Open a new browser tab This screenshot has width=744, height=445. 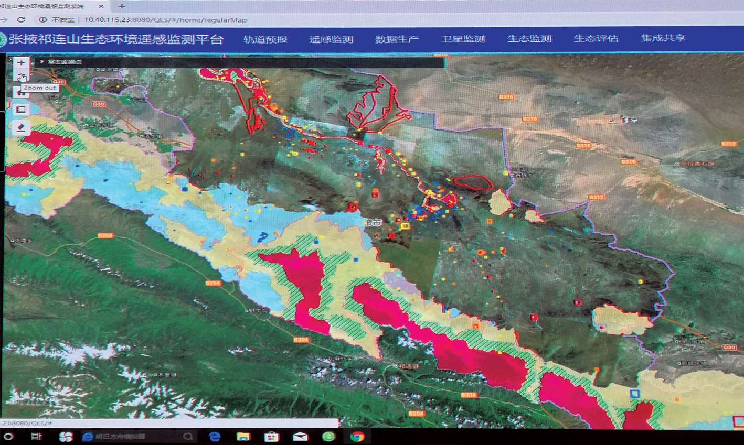coord(122,6)
